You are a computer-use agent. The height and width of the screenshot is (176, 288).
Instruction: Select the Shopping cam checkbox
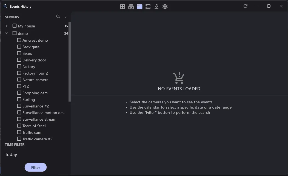(x=19, y=93)
